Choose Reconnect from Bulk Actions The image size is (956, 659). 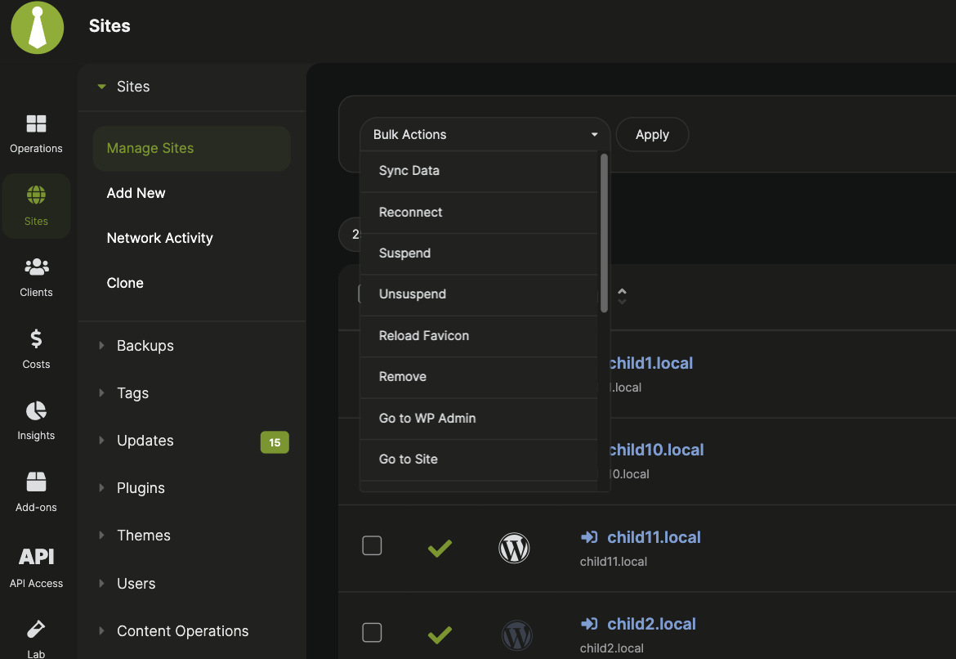pyautogui.click(x=479, y=213)
